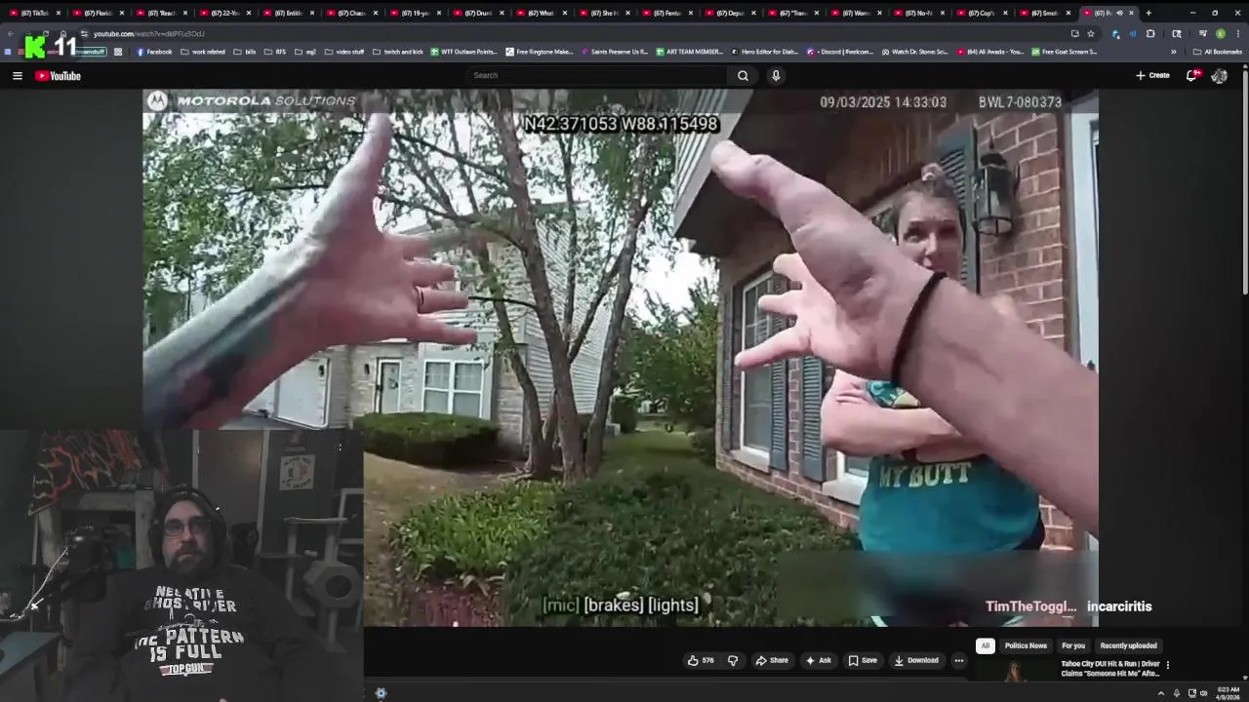Open the All Bookmarks folder
Screen dimensions: 1249x702
(x=1217, y=52)
